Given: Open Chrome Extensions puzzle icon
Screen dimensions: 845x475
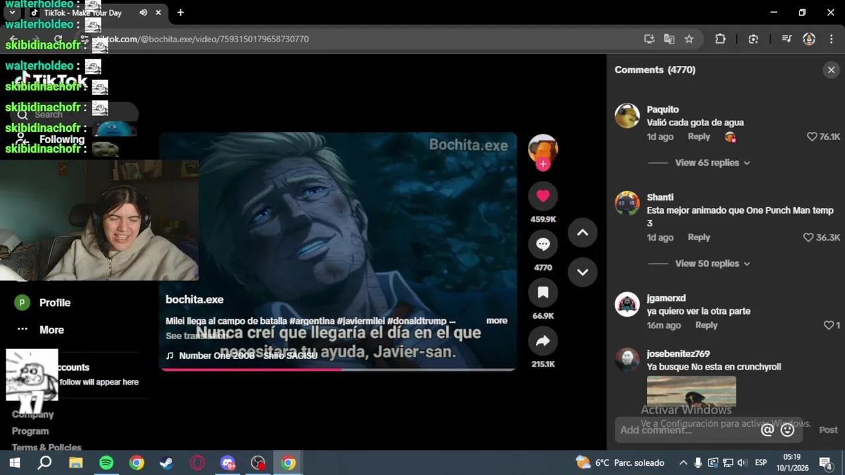Looking at the screenshot, I should 720,39.
